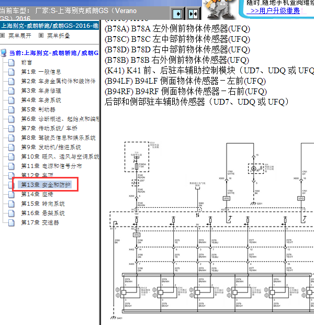Open 第17章 变速器

pyautogui.click(x=40, y=222)
